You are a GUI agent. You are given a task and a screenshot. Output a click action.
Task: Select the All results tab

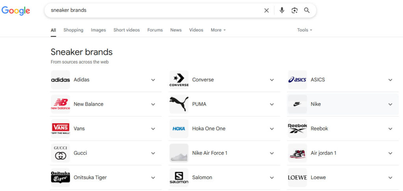coord(53,30)
